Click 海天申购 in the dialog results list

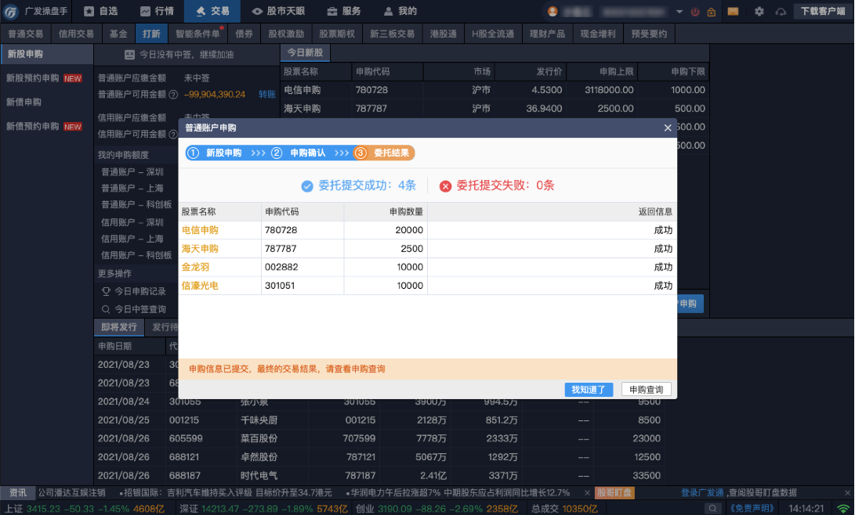point(200,249)
